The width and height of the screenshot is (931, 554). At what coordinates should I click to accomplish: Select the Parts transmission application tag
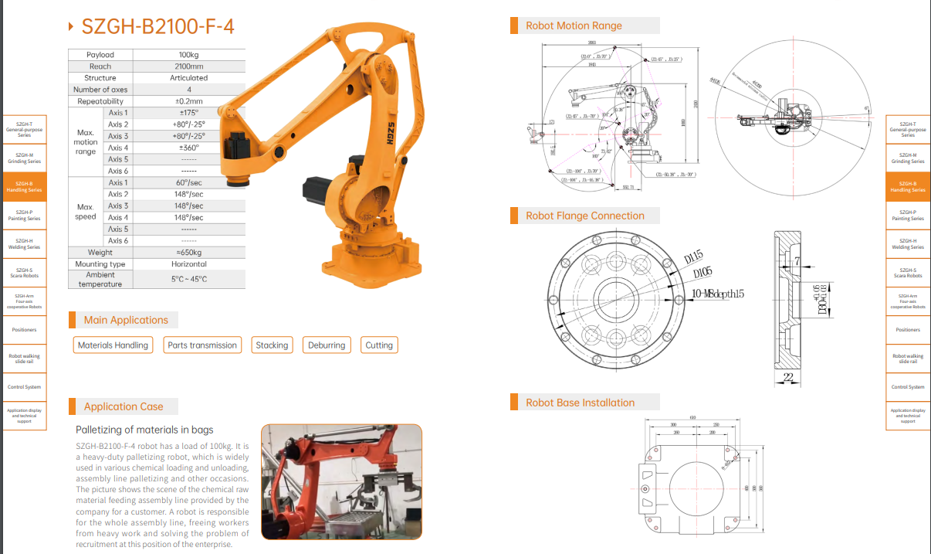202,345
